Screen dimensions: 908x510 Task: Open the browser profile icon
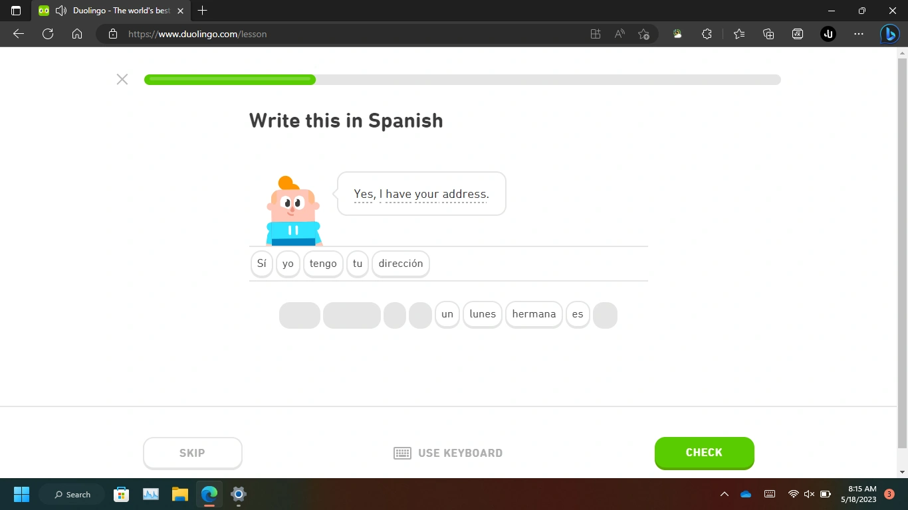click(x=828, y=34)
